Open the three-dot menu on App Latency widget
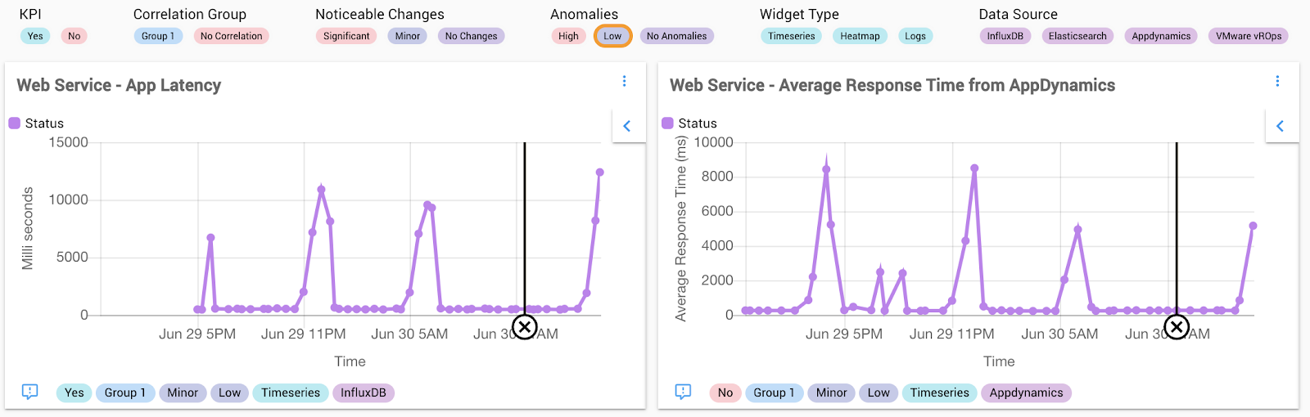Viewport: 1310px width, 417px height. 624,81
